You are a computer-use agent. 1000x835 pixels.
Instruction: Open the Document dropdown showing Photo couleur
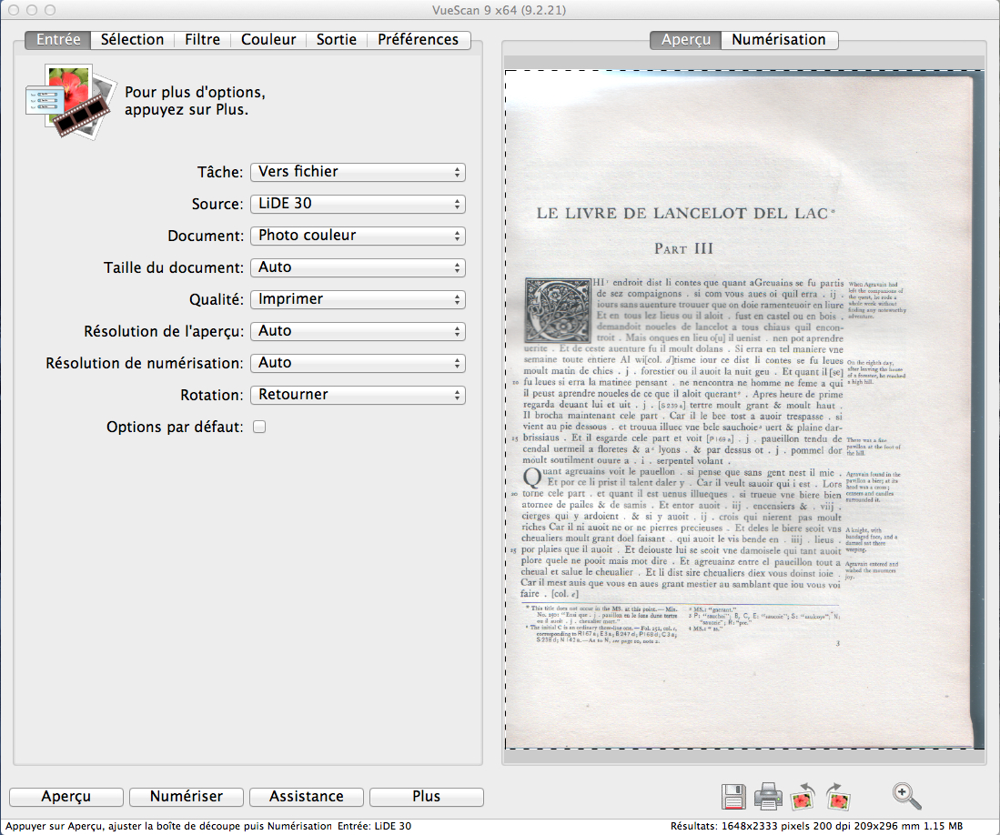click(x=358, y=236)
